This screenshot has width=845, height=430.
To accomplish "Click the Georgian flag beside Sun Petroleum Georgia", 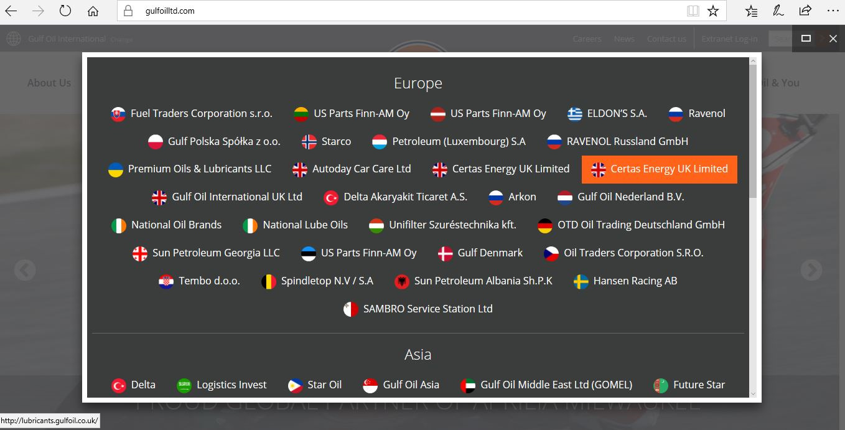I will (x=140, y=253).
